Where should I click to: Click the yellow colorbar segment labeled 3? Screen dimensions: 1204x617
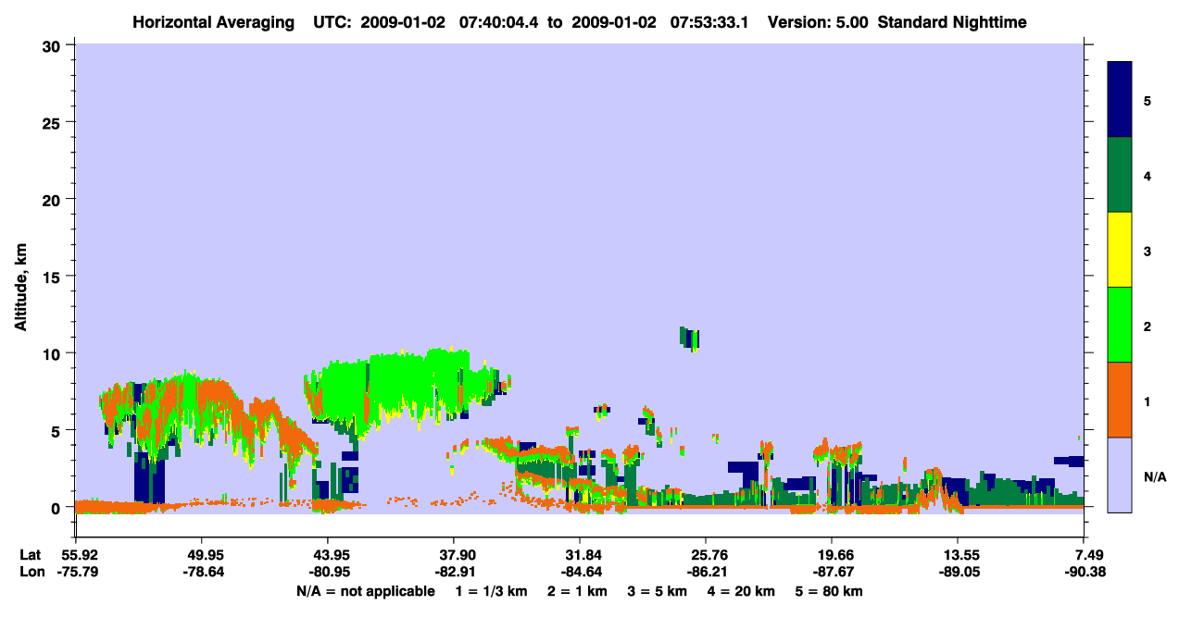coord(1120,250)
